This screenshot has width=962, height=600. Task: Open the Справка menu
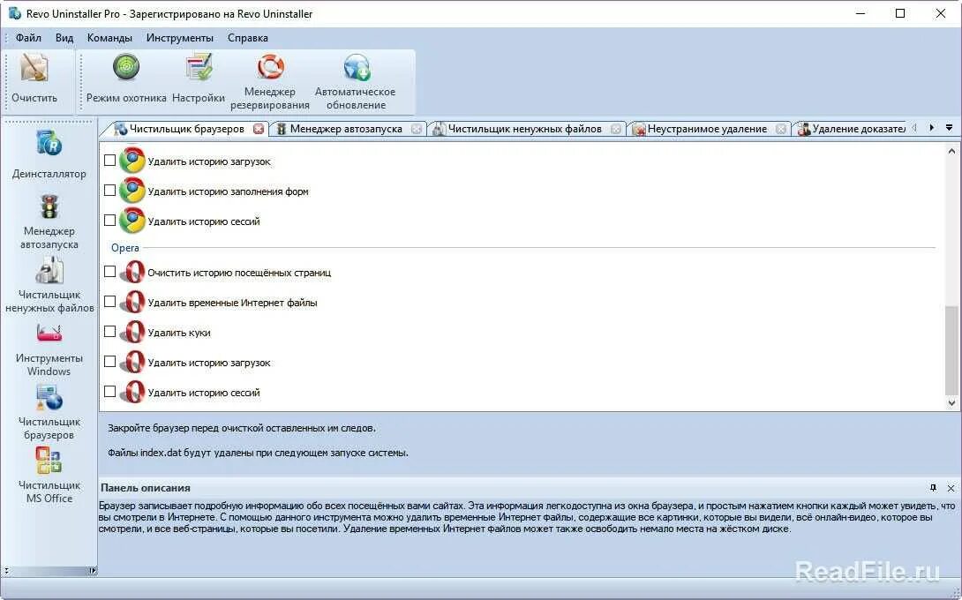[248, 38]
